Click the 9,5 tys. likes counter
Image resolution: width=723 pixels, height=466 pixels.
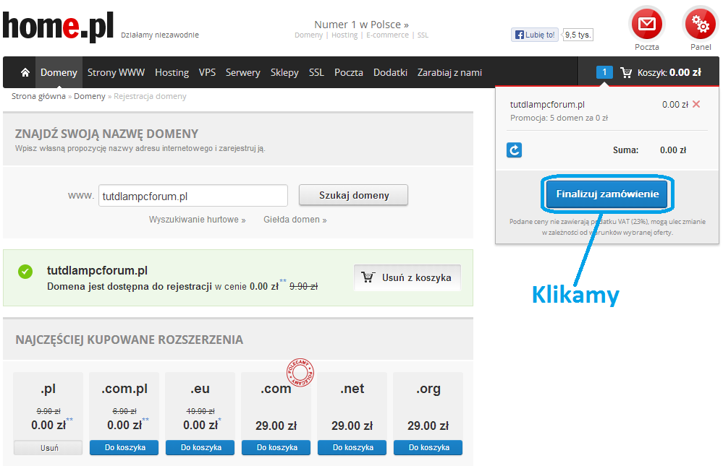click(578, 35)
